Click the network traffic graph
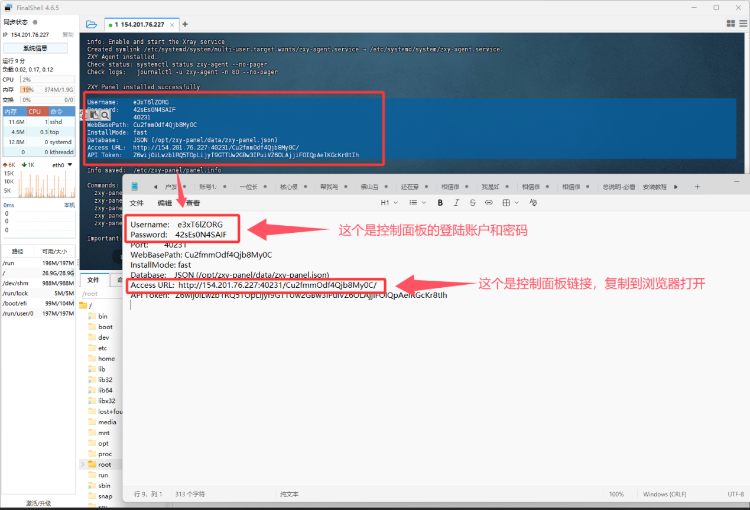The image size is (750, 510). [47, 184]
